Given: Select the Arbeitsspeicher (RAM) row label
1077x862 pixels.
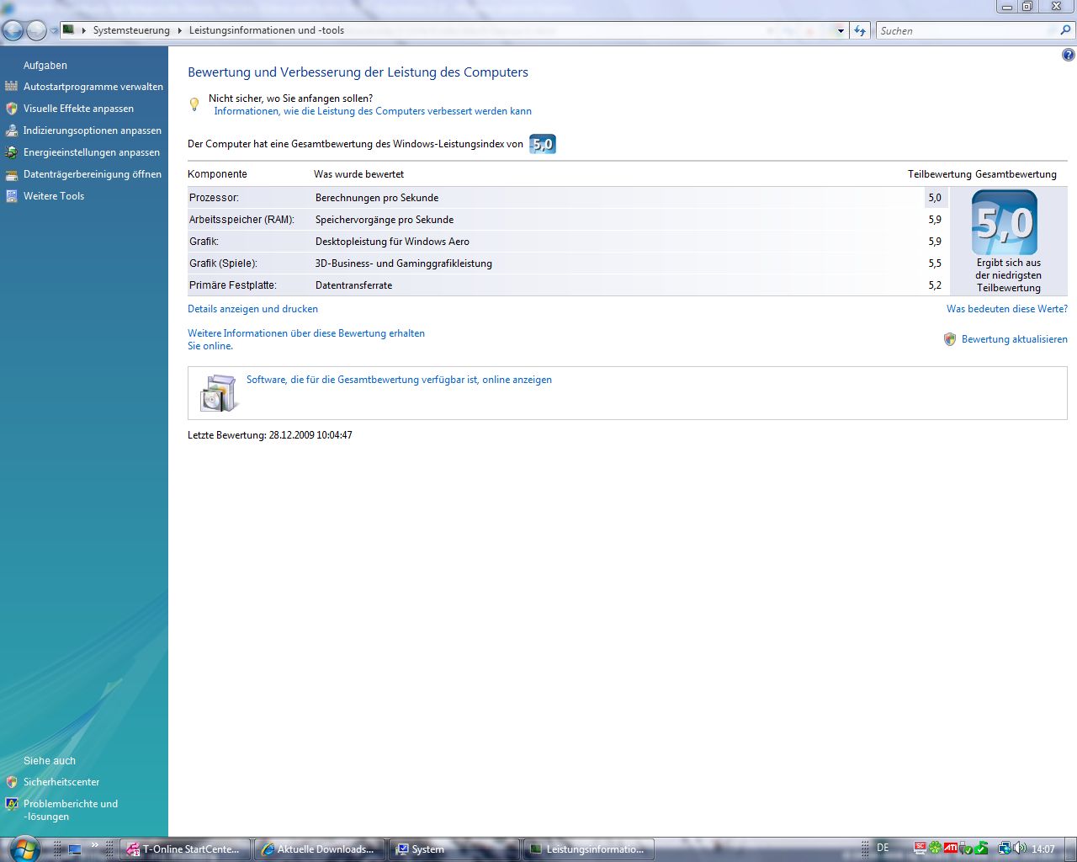Looking at the screenshot, I should coord(241,220).
